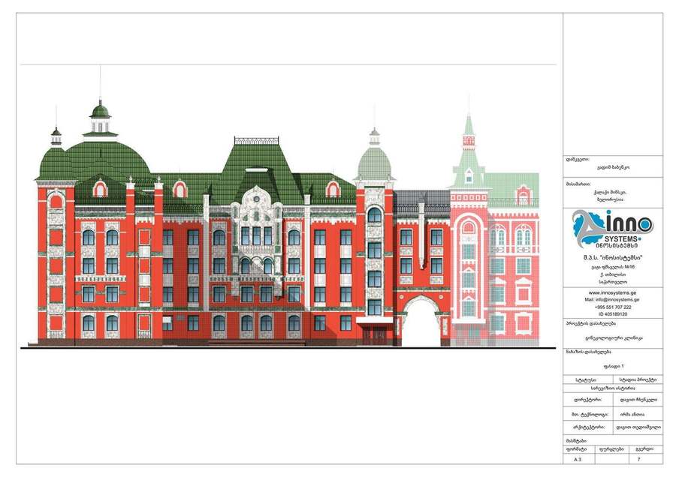
Task: Click the Inno Systems logo
Action: (x=613, y=229)
